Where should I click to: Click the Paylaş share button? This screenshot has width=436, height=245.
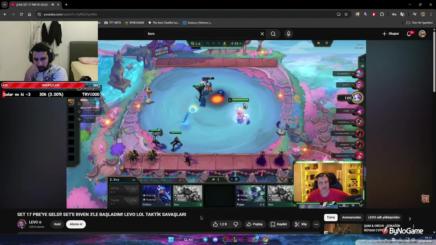[255, 224]
